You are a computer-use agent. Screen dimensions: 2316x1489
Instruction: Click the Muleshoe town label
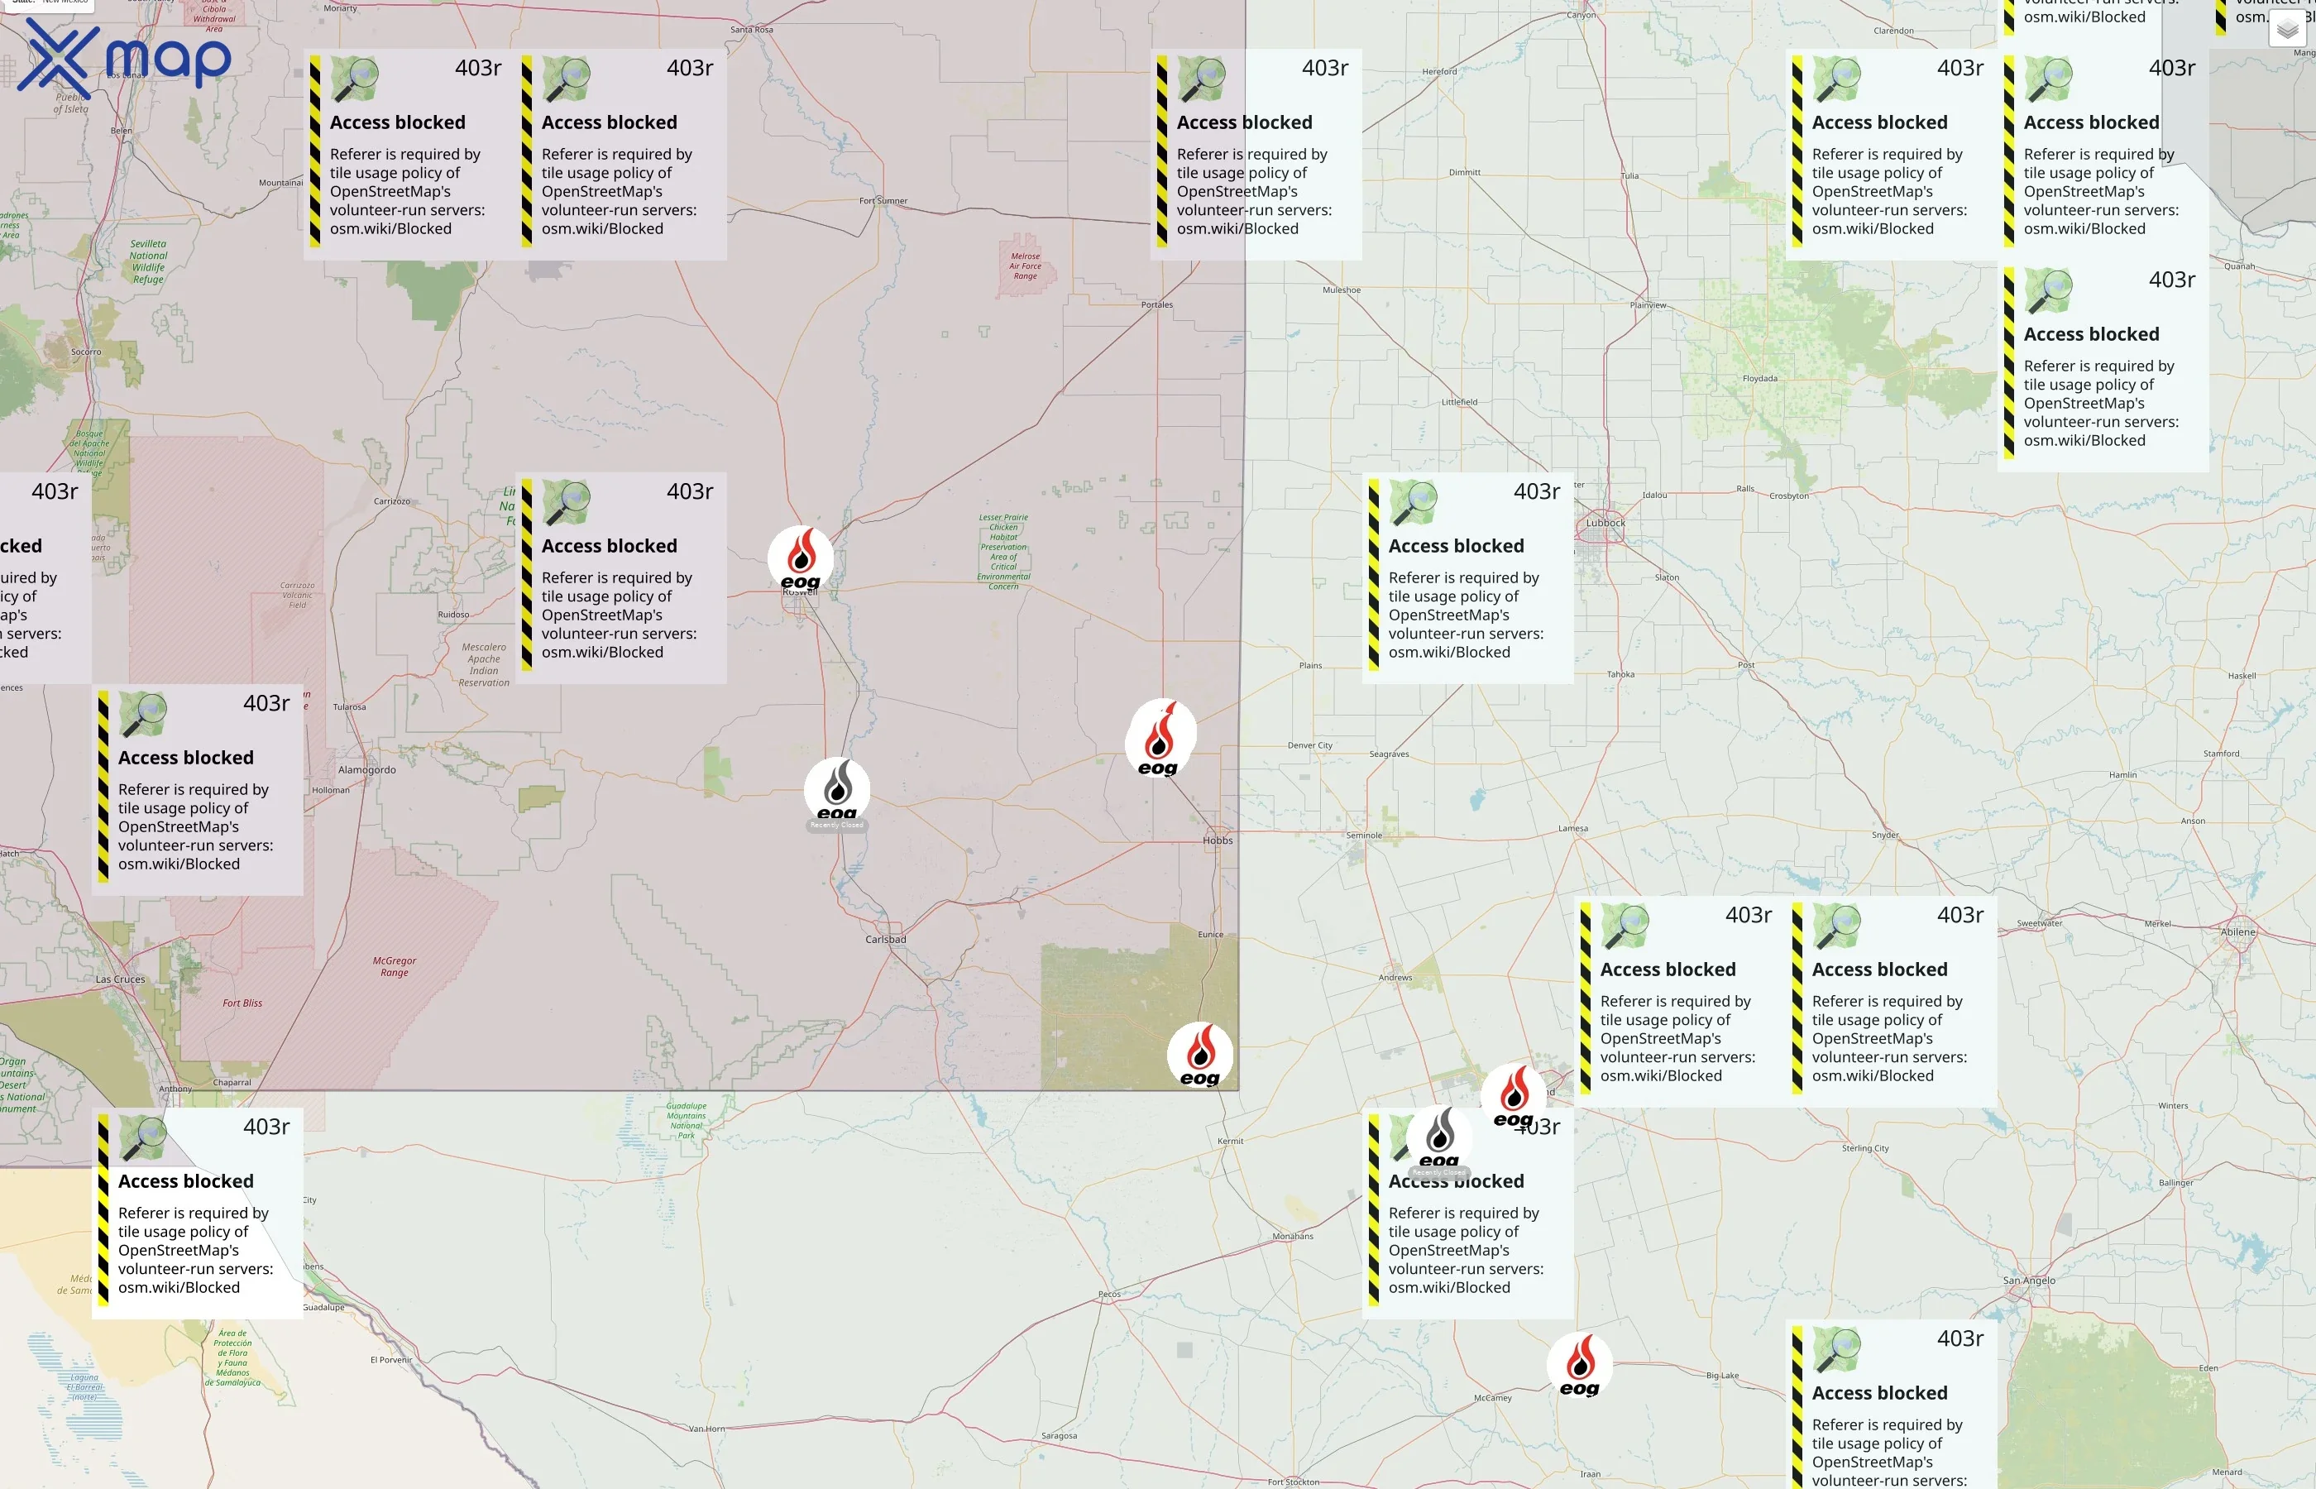1342,290
